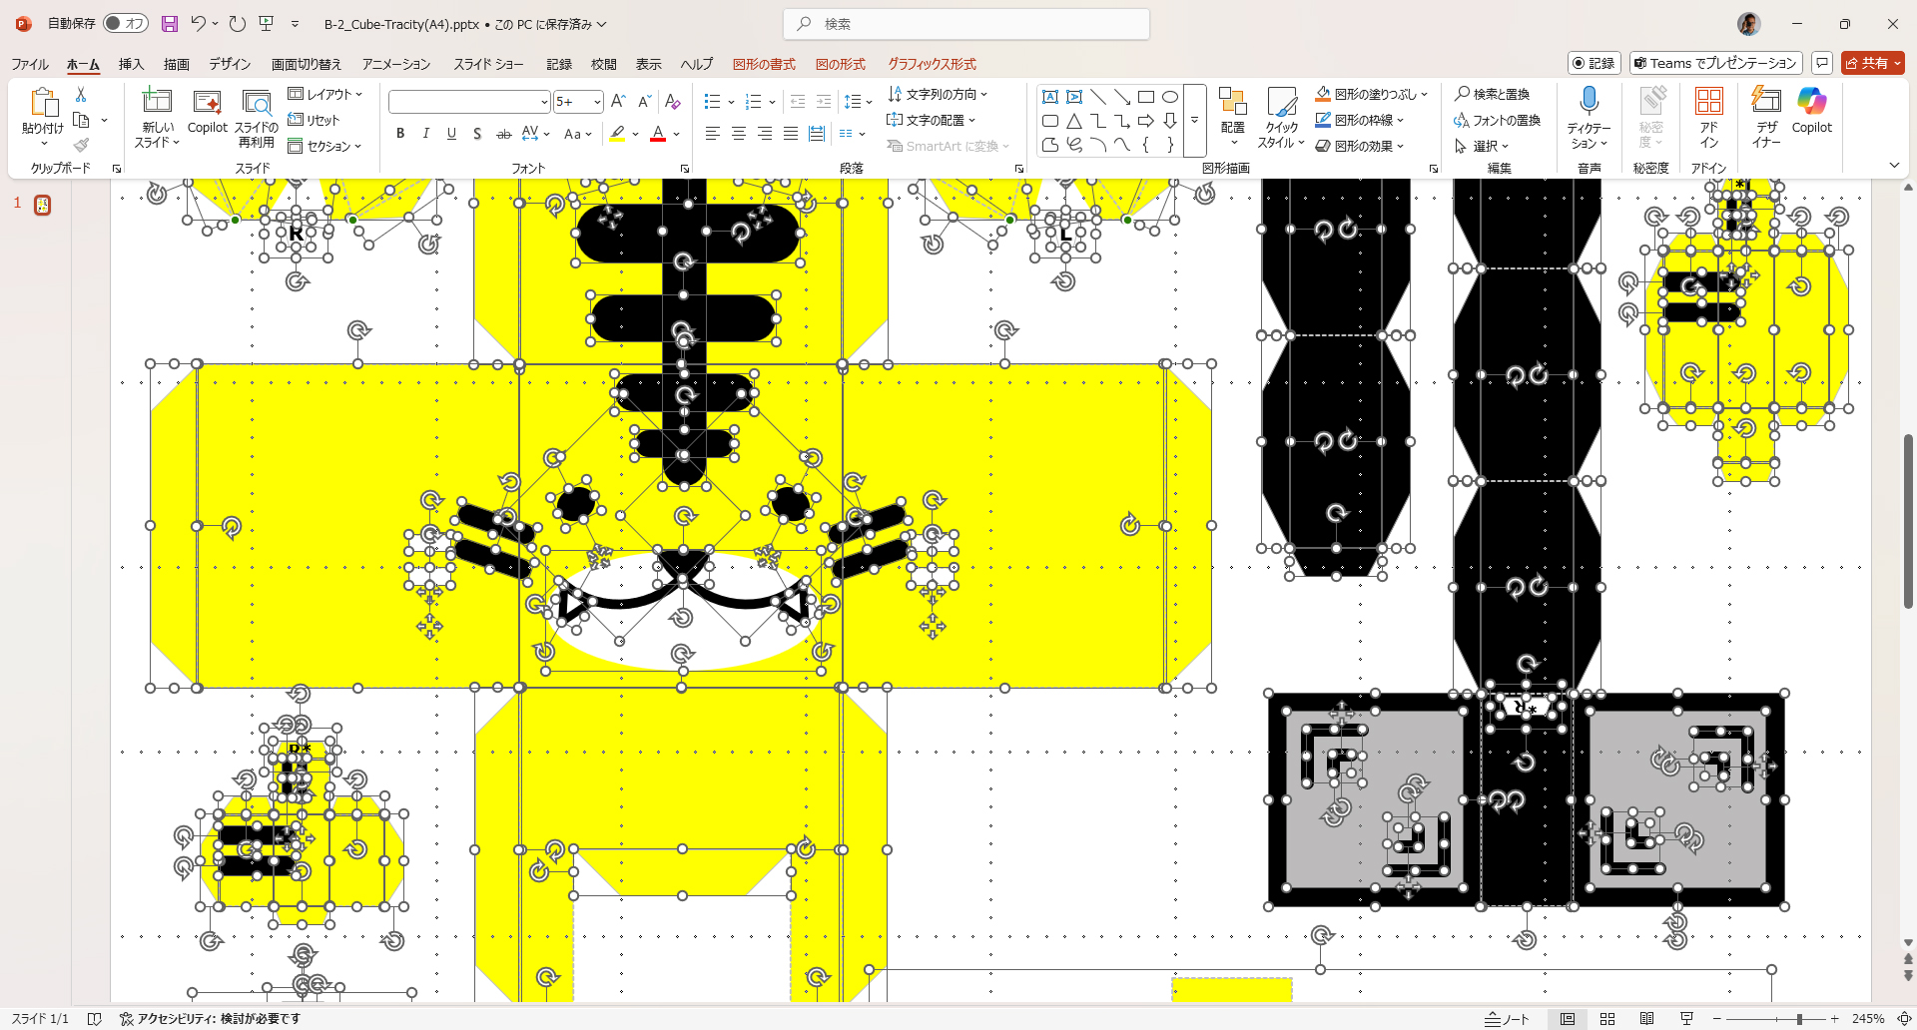Open the 図形の書式 tab
This screenshot has height=1030, width=1917.
pos(764,64)
